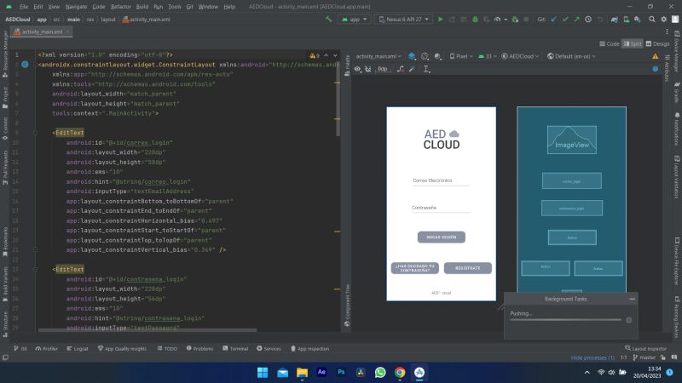Switch editor to Split view mode
This screenshot has height=383, width=682.
pyautogui.click(x=633, y=44)
